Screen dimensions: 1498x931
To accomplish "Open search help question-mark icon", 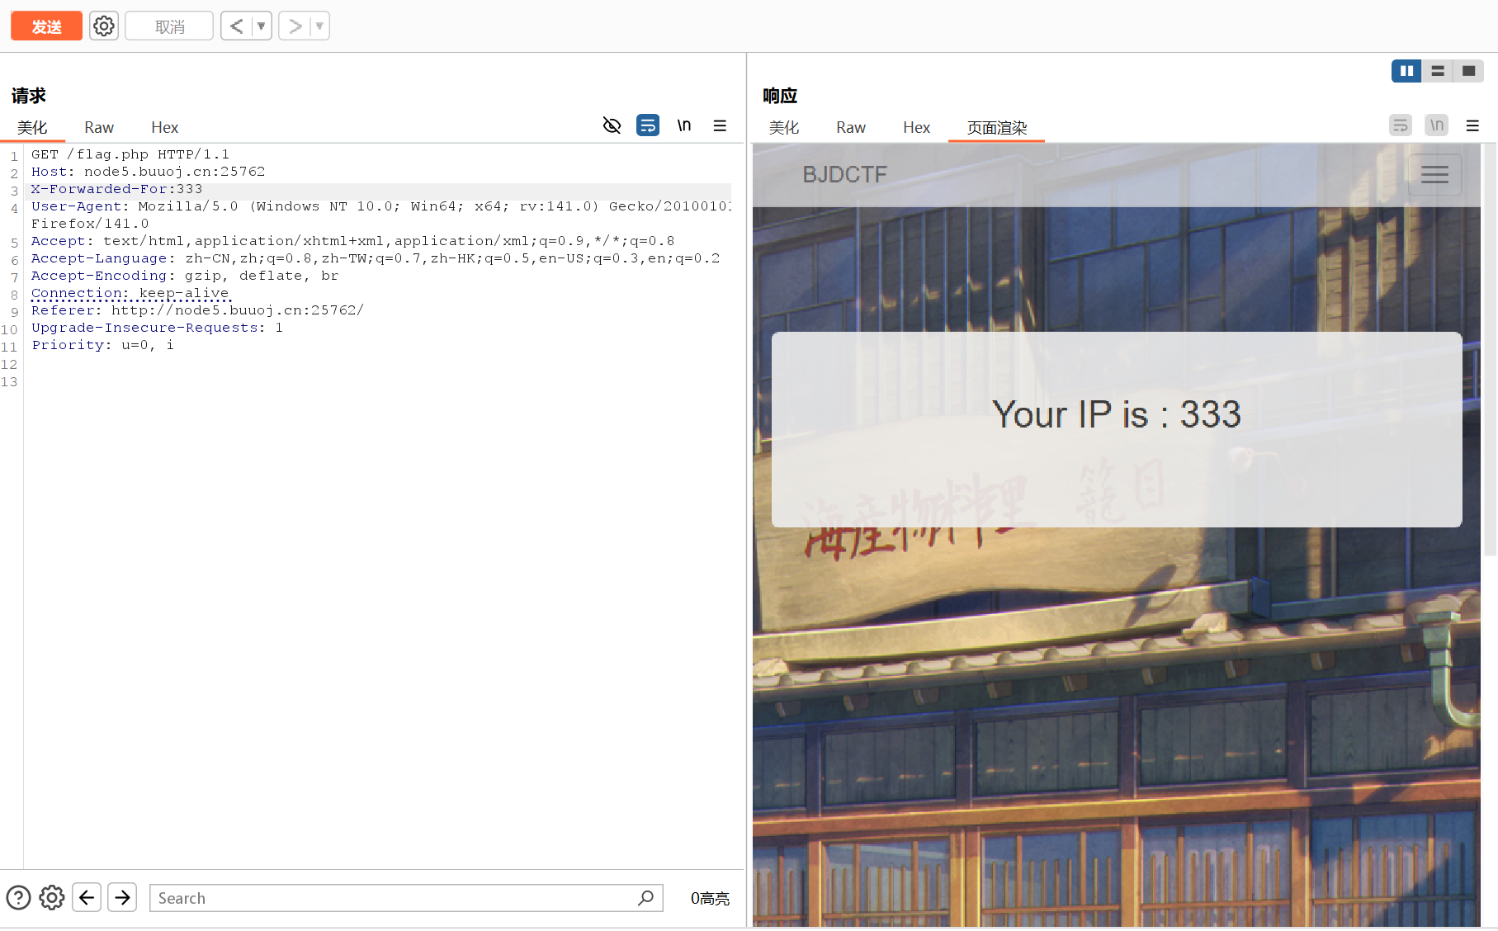I will [x=18, y=897].
